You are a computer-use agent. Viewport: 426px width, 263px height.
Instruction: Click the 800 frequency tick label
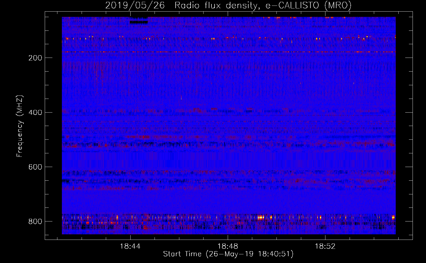35,221
